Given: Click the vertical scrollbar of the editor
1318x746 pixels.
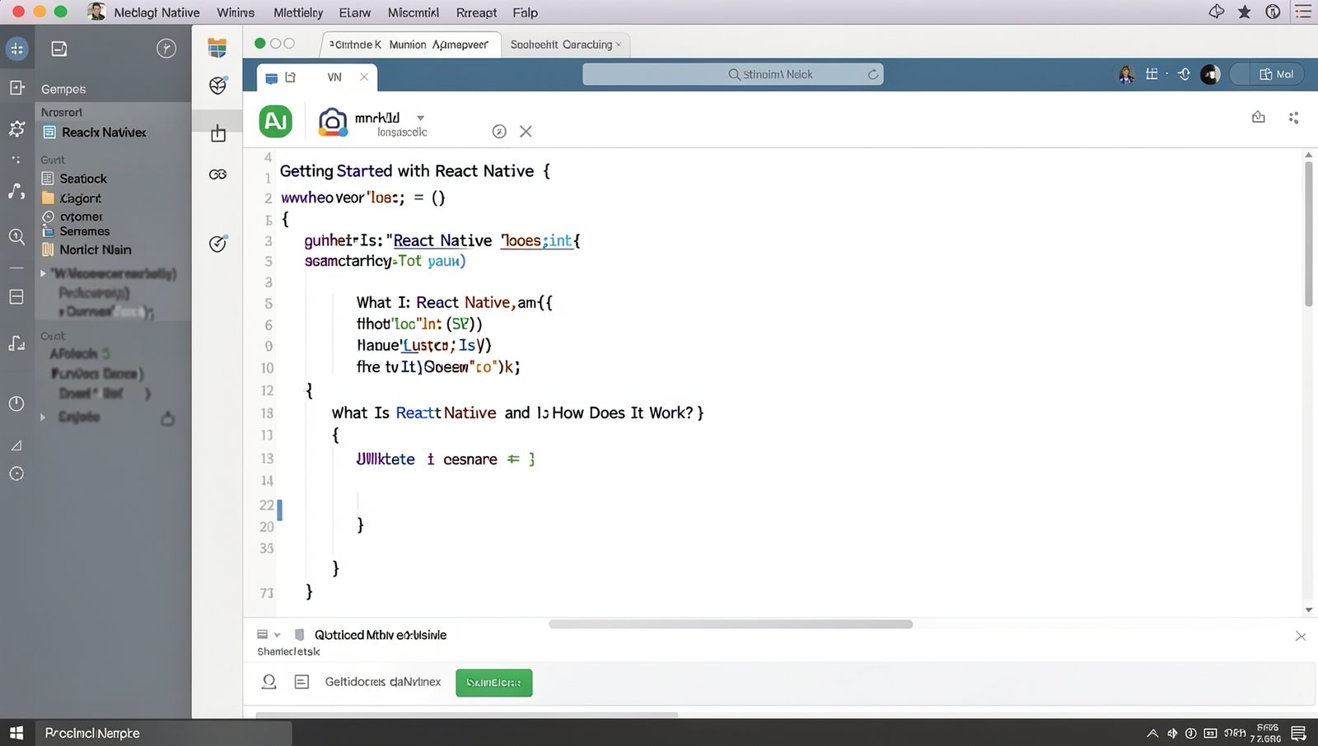Looking at the screenshot, I should (1308, 234).
